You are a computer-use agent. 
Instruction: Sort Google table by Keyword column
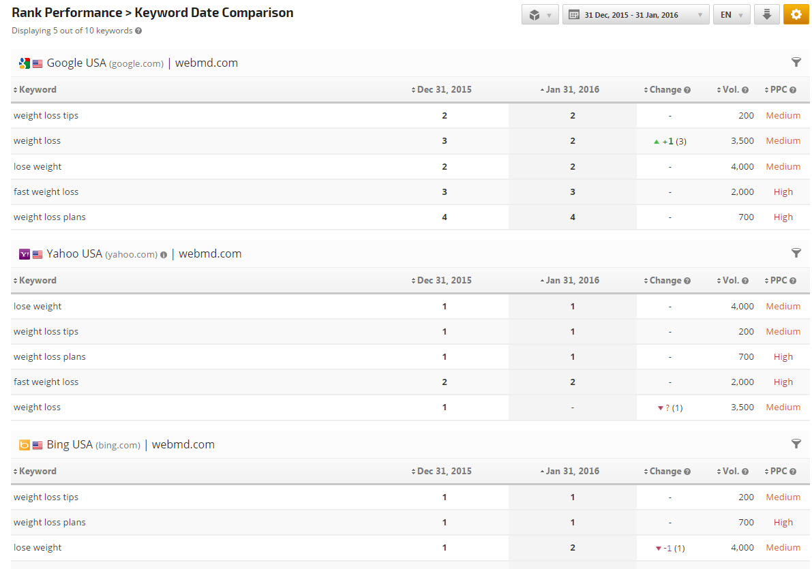coord(37,90)
